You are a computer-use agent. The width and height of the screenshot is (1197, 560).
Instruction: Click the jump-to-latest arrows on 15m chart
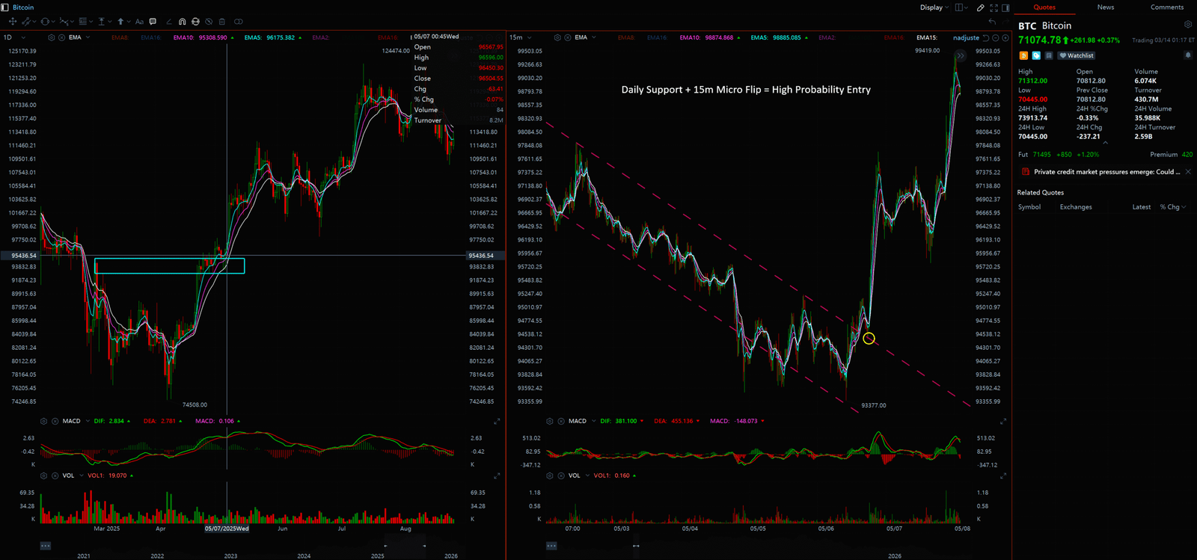[961, 56]
